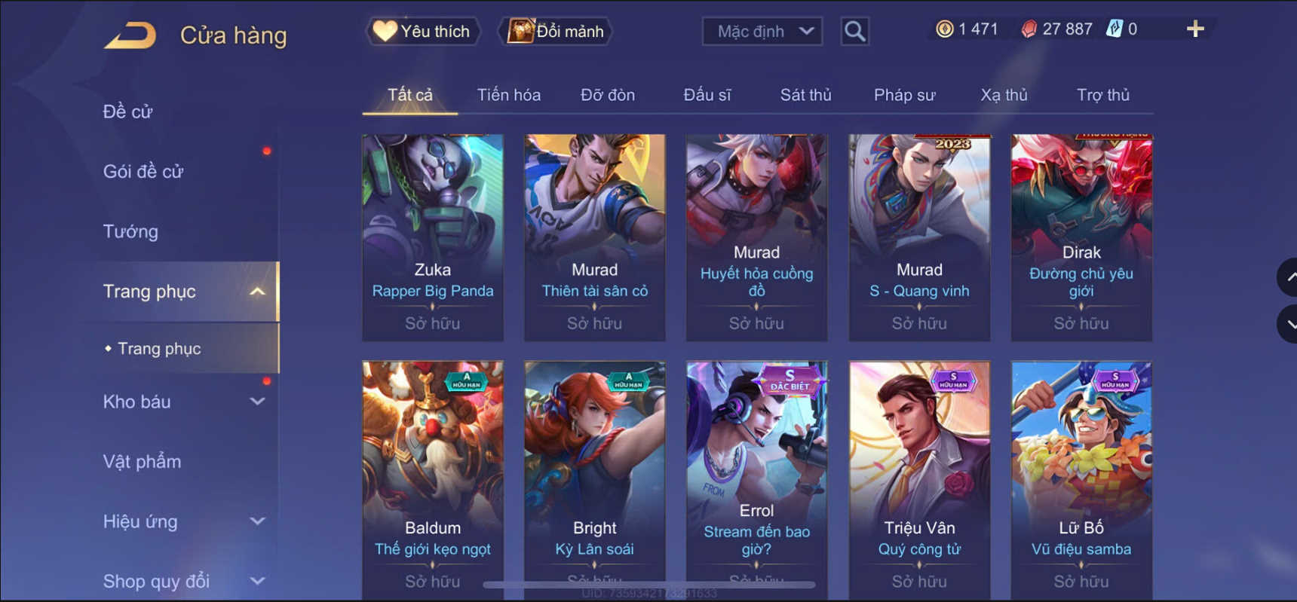Open Gói đề cử in sidebar
This screenshot has height=602, width=1297.
143,172
